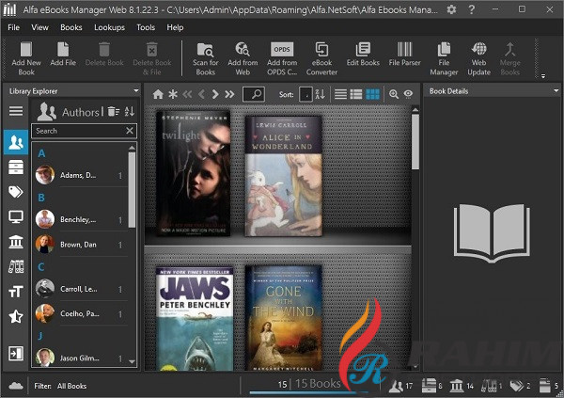Open the View menu

pyautogui.click(x=39, y=27)
